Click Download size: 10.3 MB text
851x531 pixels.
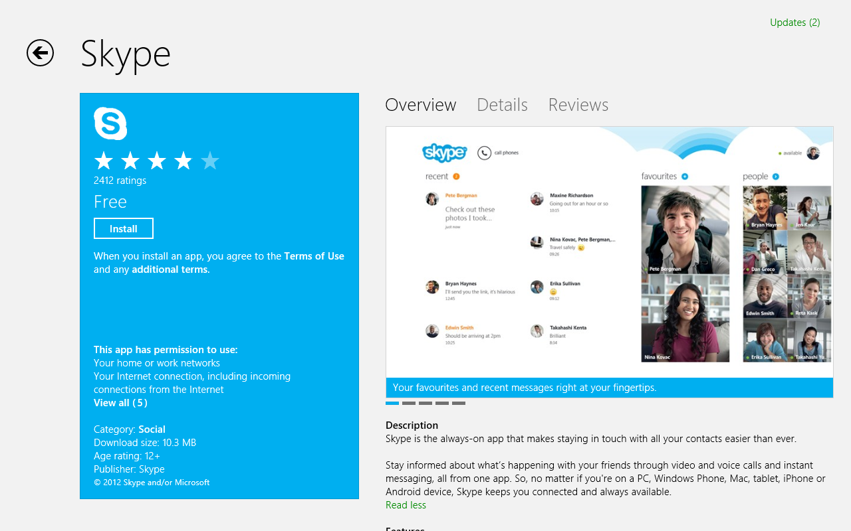point(145,443)
